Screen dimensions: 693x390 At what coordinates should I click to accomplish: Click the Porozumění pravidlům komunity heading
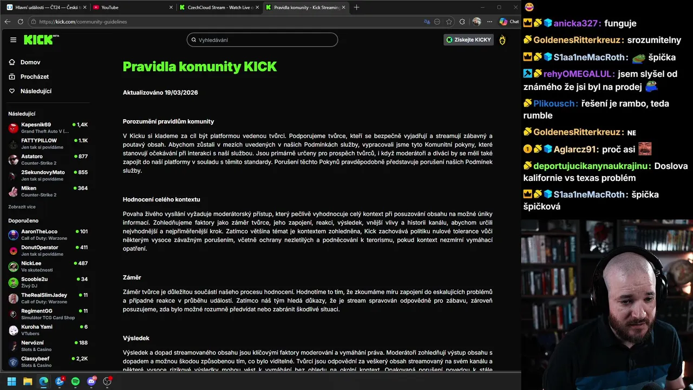pos(168,121)
